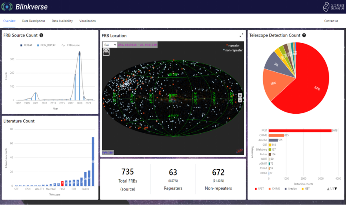The height and width of the screenshot is (205, 346).
Task: Toggle GBT in telescope legend
Action: point(306,189)
